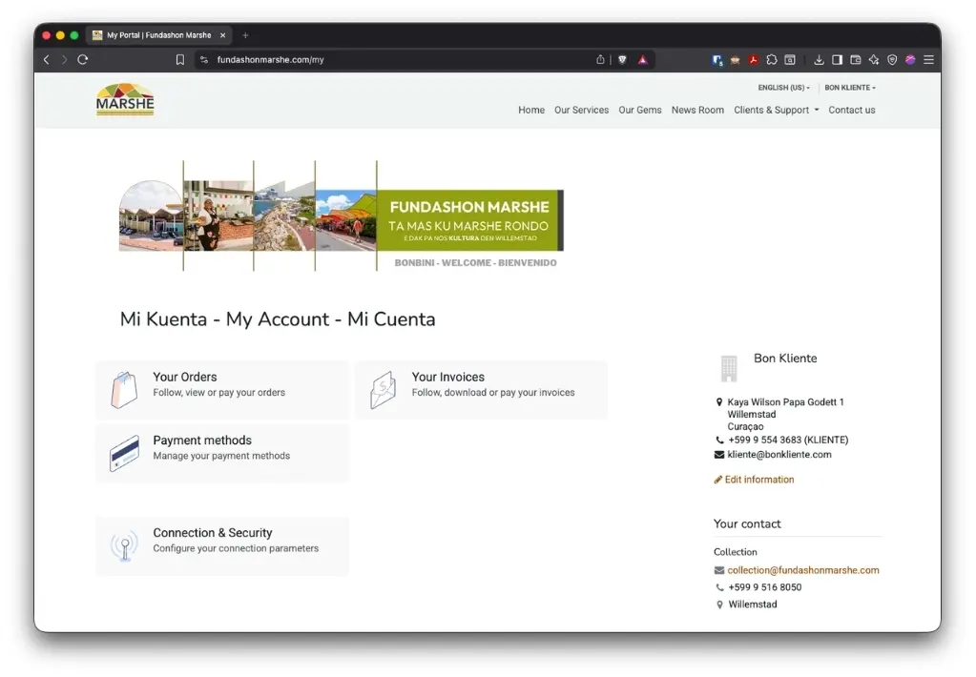Select the My Portal browser tab
This screenshot has height=677, width=976.
[158, 35]
